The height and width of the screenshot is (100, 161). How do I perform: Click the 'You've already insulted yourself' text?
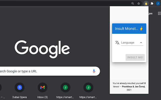(128, 83)
